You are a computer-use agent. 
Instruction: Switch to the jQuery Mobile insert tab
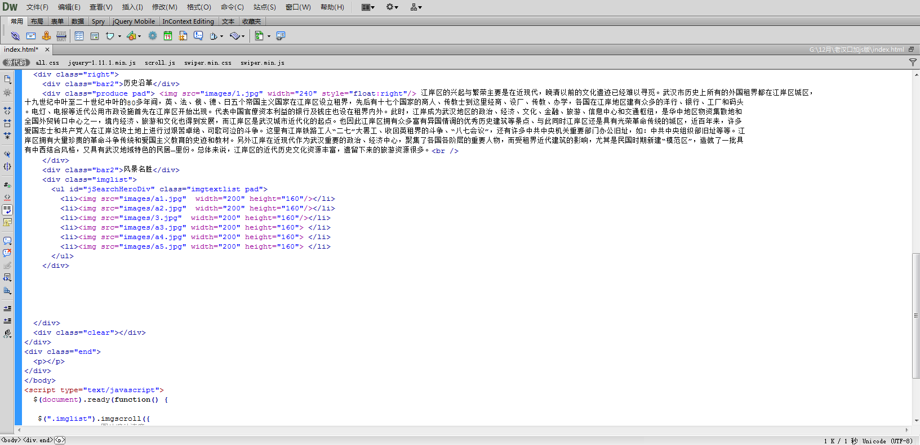click(134, 21)
